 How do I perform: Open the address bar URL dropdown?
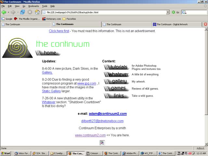[168, 12]
